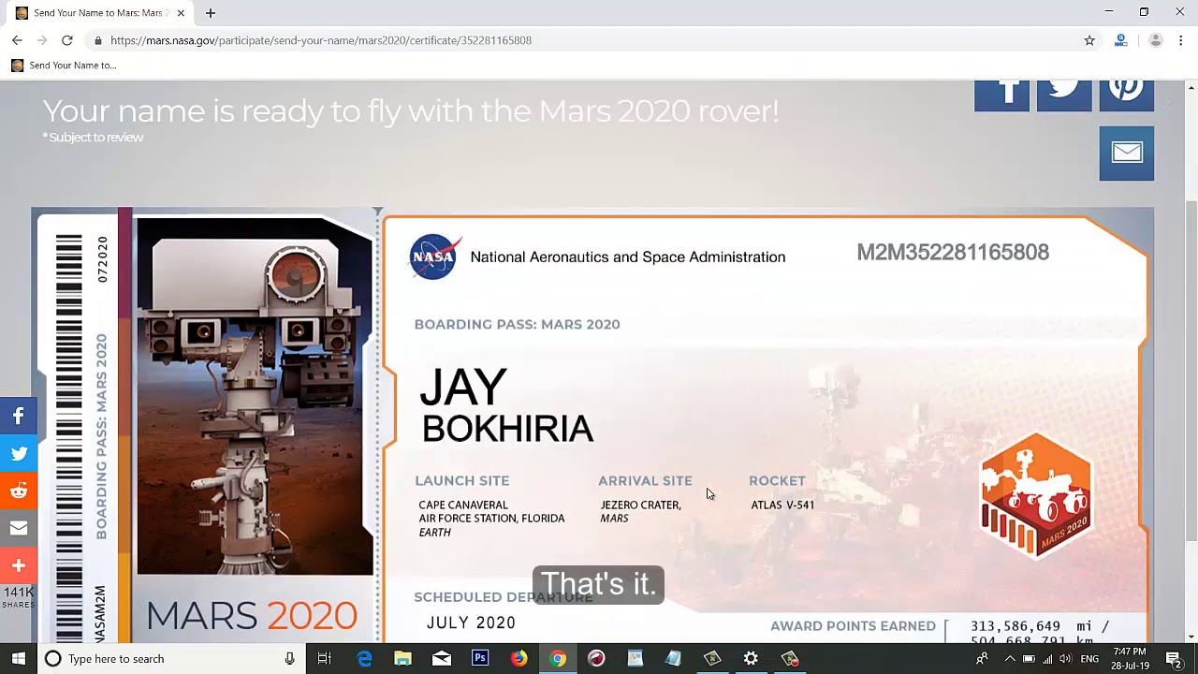Open Task View from the taskbar

coord(325,659)
